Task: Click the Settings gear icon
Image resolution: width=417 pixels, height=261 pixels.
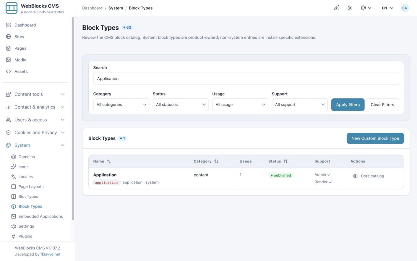Action: 14,226
